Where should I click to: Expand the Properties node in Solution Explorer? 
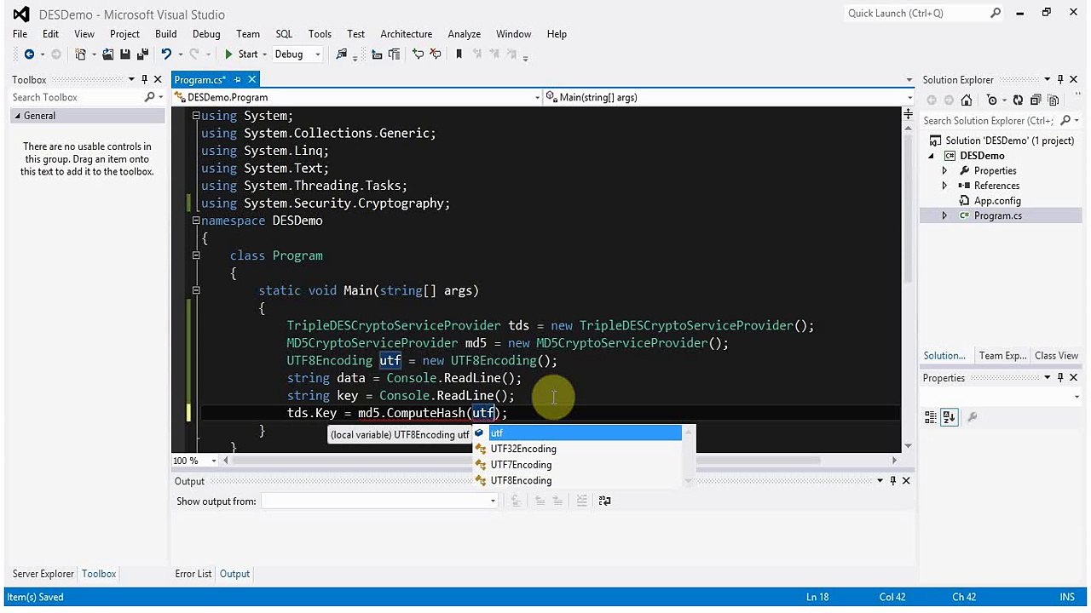click(944, 170)
